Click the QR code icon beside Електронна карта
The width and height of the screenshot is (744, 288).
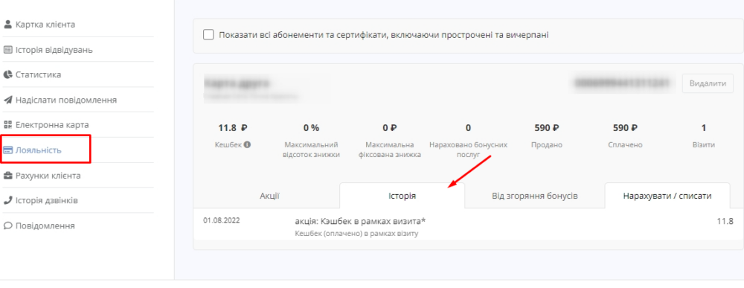coord(7,125)
